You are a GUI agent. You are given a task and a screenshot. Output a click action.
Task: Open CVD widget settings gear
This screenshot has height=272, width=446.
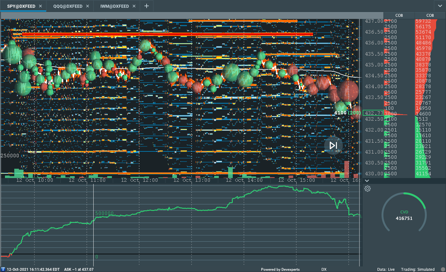(368, 189)
